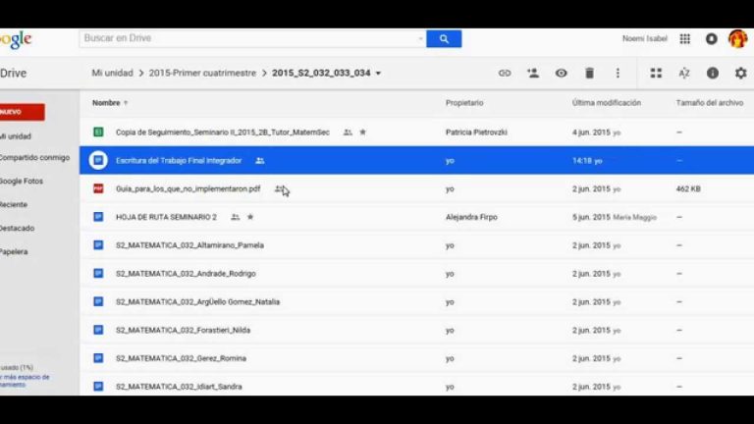754x424 pixels.
Task: Click the blue search button
Action: (x=444, y=38)
